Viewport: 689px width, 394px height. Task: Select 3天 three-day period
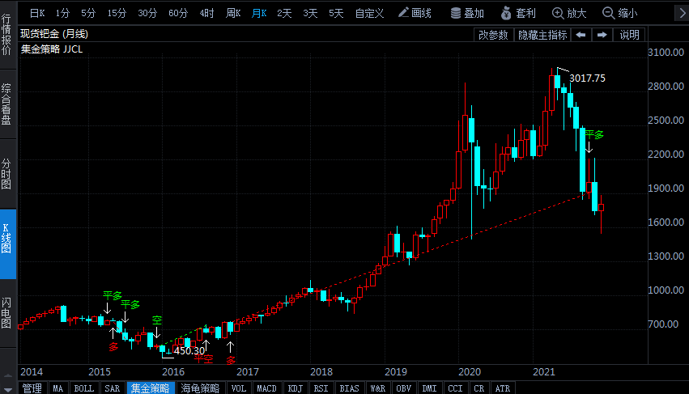pyautogui.click(x=310, y=13)
